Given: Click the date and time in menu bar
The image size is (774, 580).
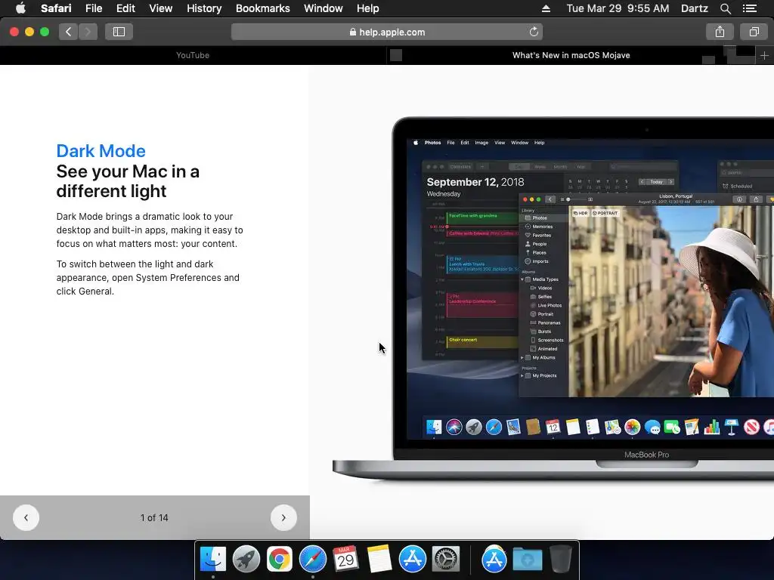Looking at the screenshot, I should (x=618, y=8).
